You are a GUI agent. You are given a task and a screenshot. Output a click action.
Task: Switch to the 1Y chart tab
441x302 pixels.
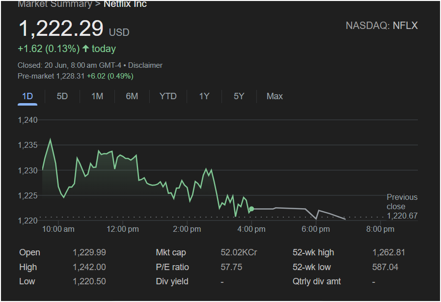(x=204, y=96)
